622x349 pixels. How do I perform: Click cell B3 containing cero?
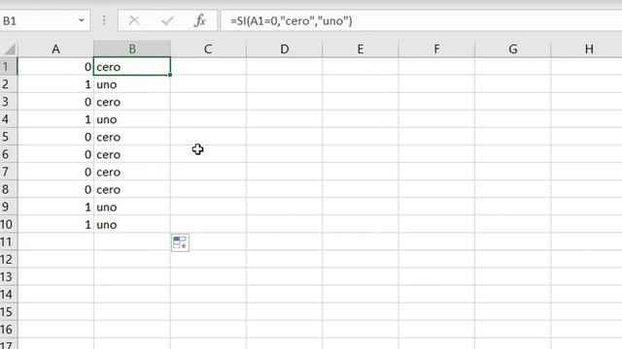pos(132,102)
